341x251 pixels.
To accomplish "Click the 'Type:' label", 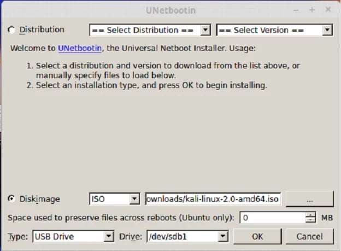I will [x=18, y=237].
